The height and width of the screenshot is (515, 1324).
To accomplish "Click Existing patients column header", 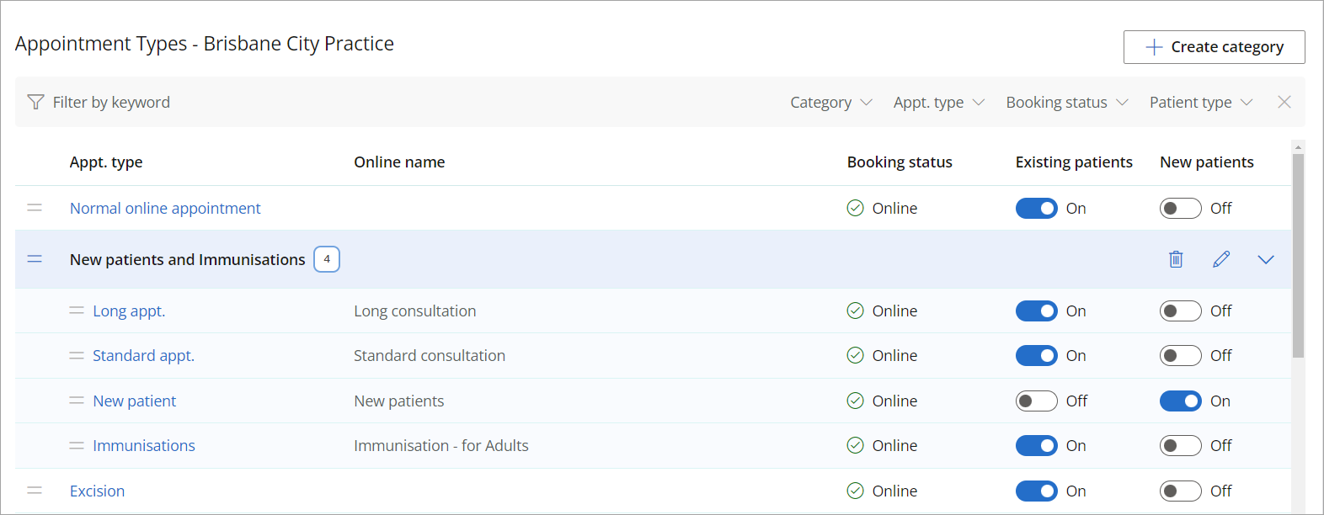I will pos(1074,162).
